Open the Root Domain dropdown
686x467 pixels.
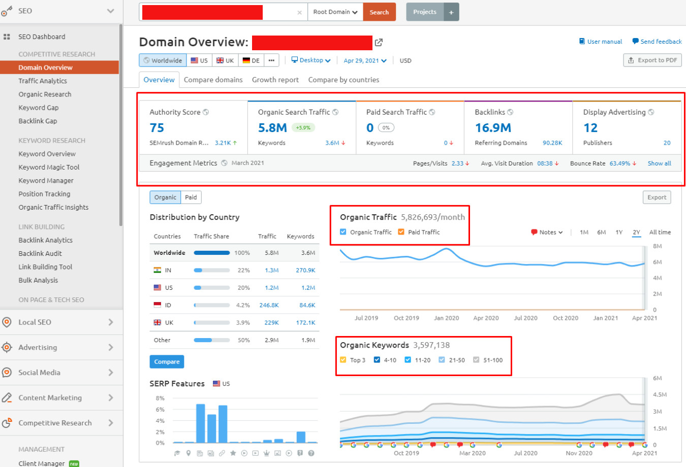(x=335, y=12)
